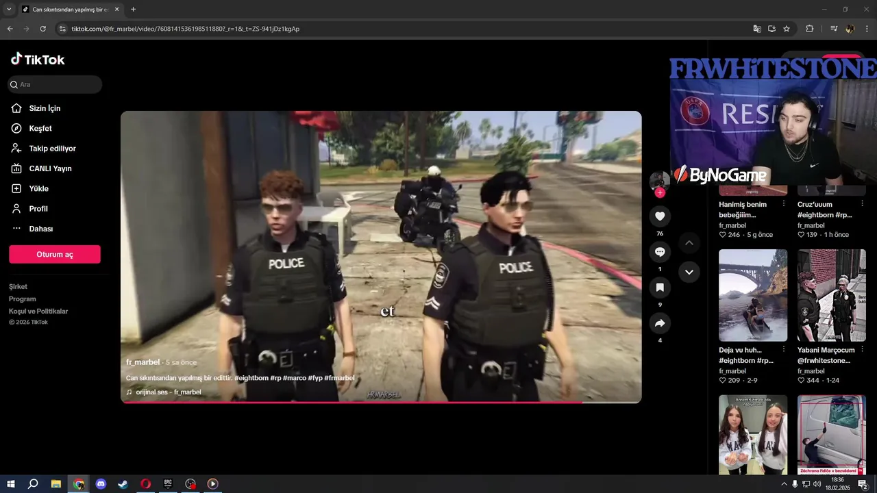
Task: Like the Deja vu huh... video (209)
Action: click(x=722, y=381)
